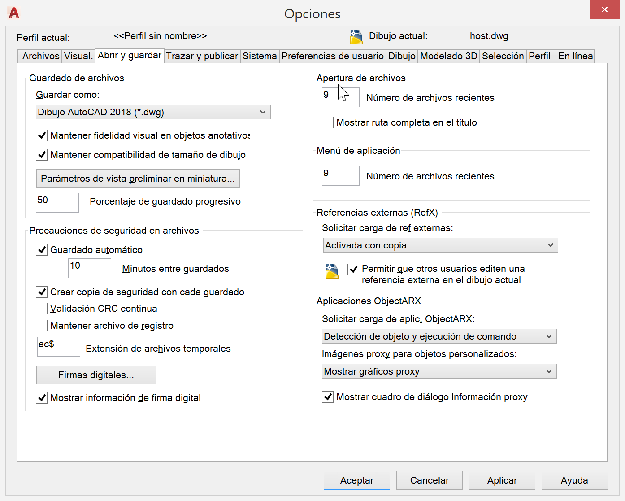Switch to the Trazar y publicar tab

[x=202, y=56]
